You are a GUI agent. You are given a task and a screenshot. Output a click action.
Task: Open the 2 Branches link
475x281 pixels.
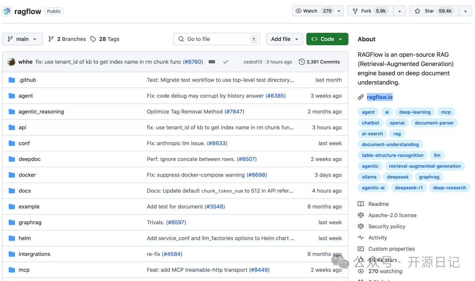[67, 39]
